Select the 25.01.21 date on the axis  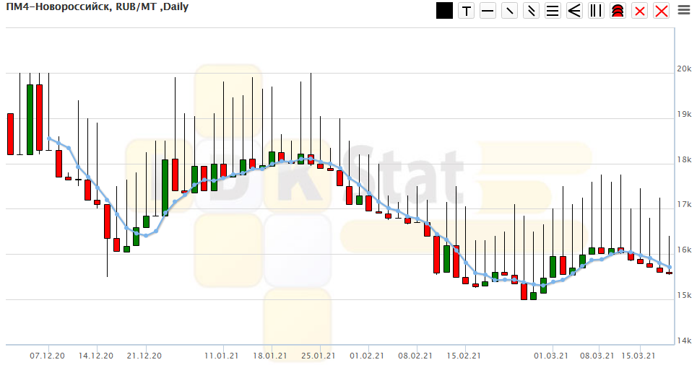(x=318, y=355)
